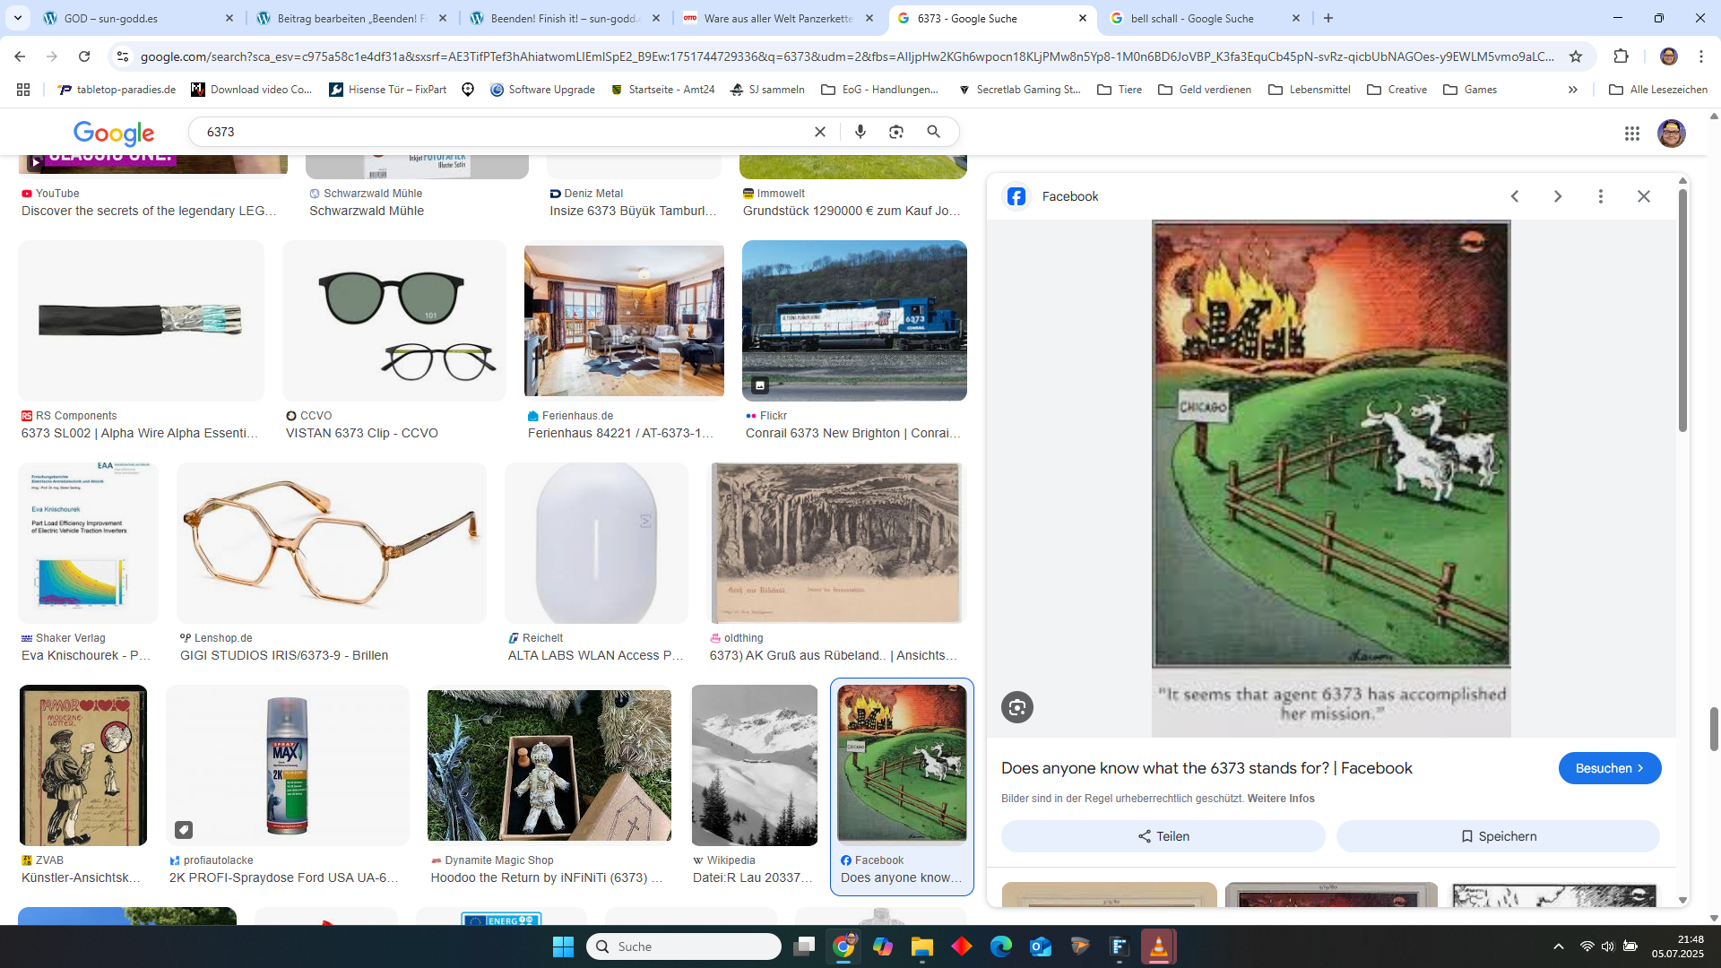Open Chrome three-dot menu

[1701, 56]
